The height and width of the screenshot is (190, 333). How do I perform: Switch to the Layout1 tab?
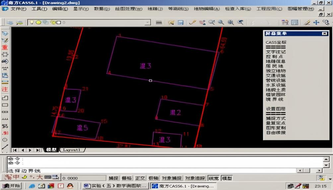[72, 150]
